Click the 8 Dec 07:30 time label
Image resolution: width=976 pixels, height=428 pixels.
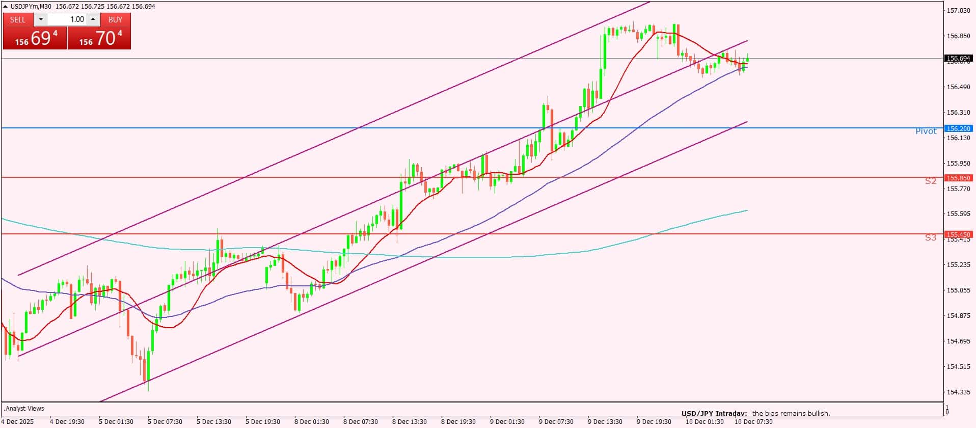coord(361,422)
